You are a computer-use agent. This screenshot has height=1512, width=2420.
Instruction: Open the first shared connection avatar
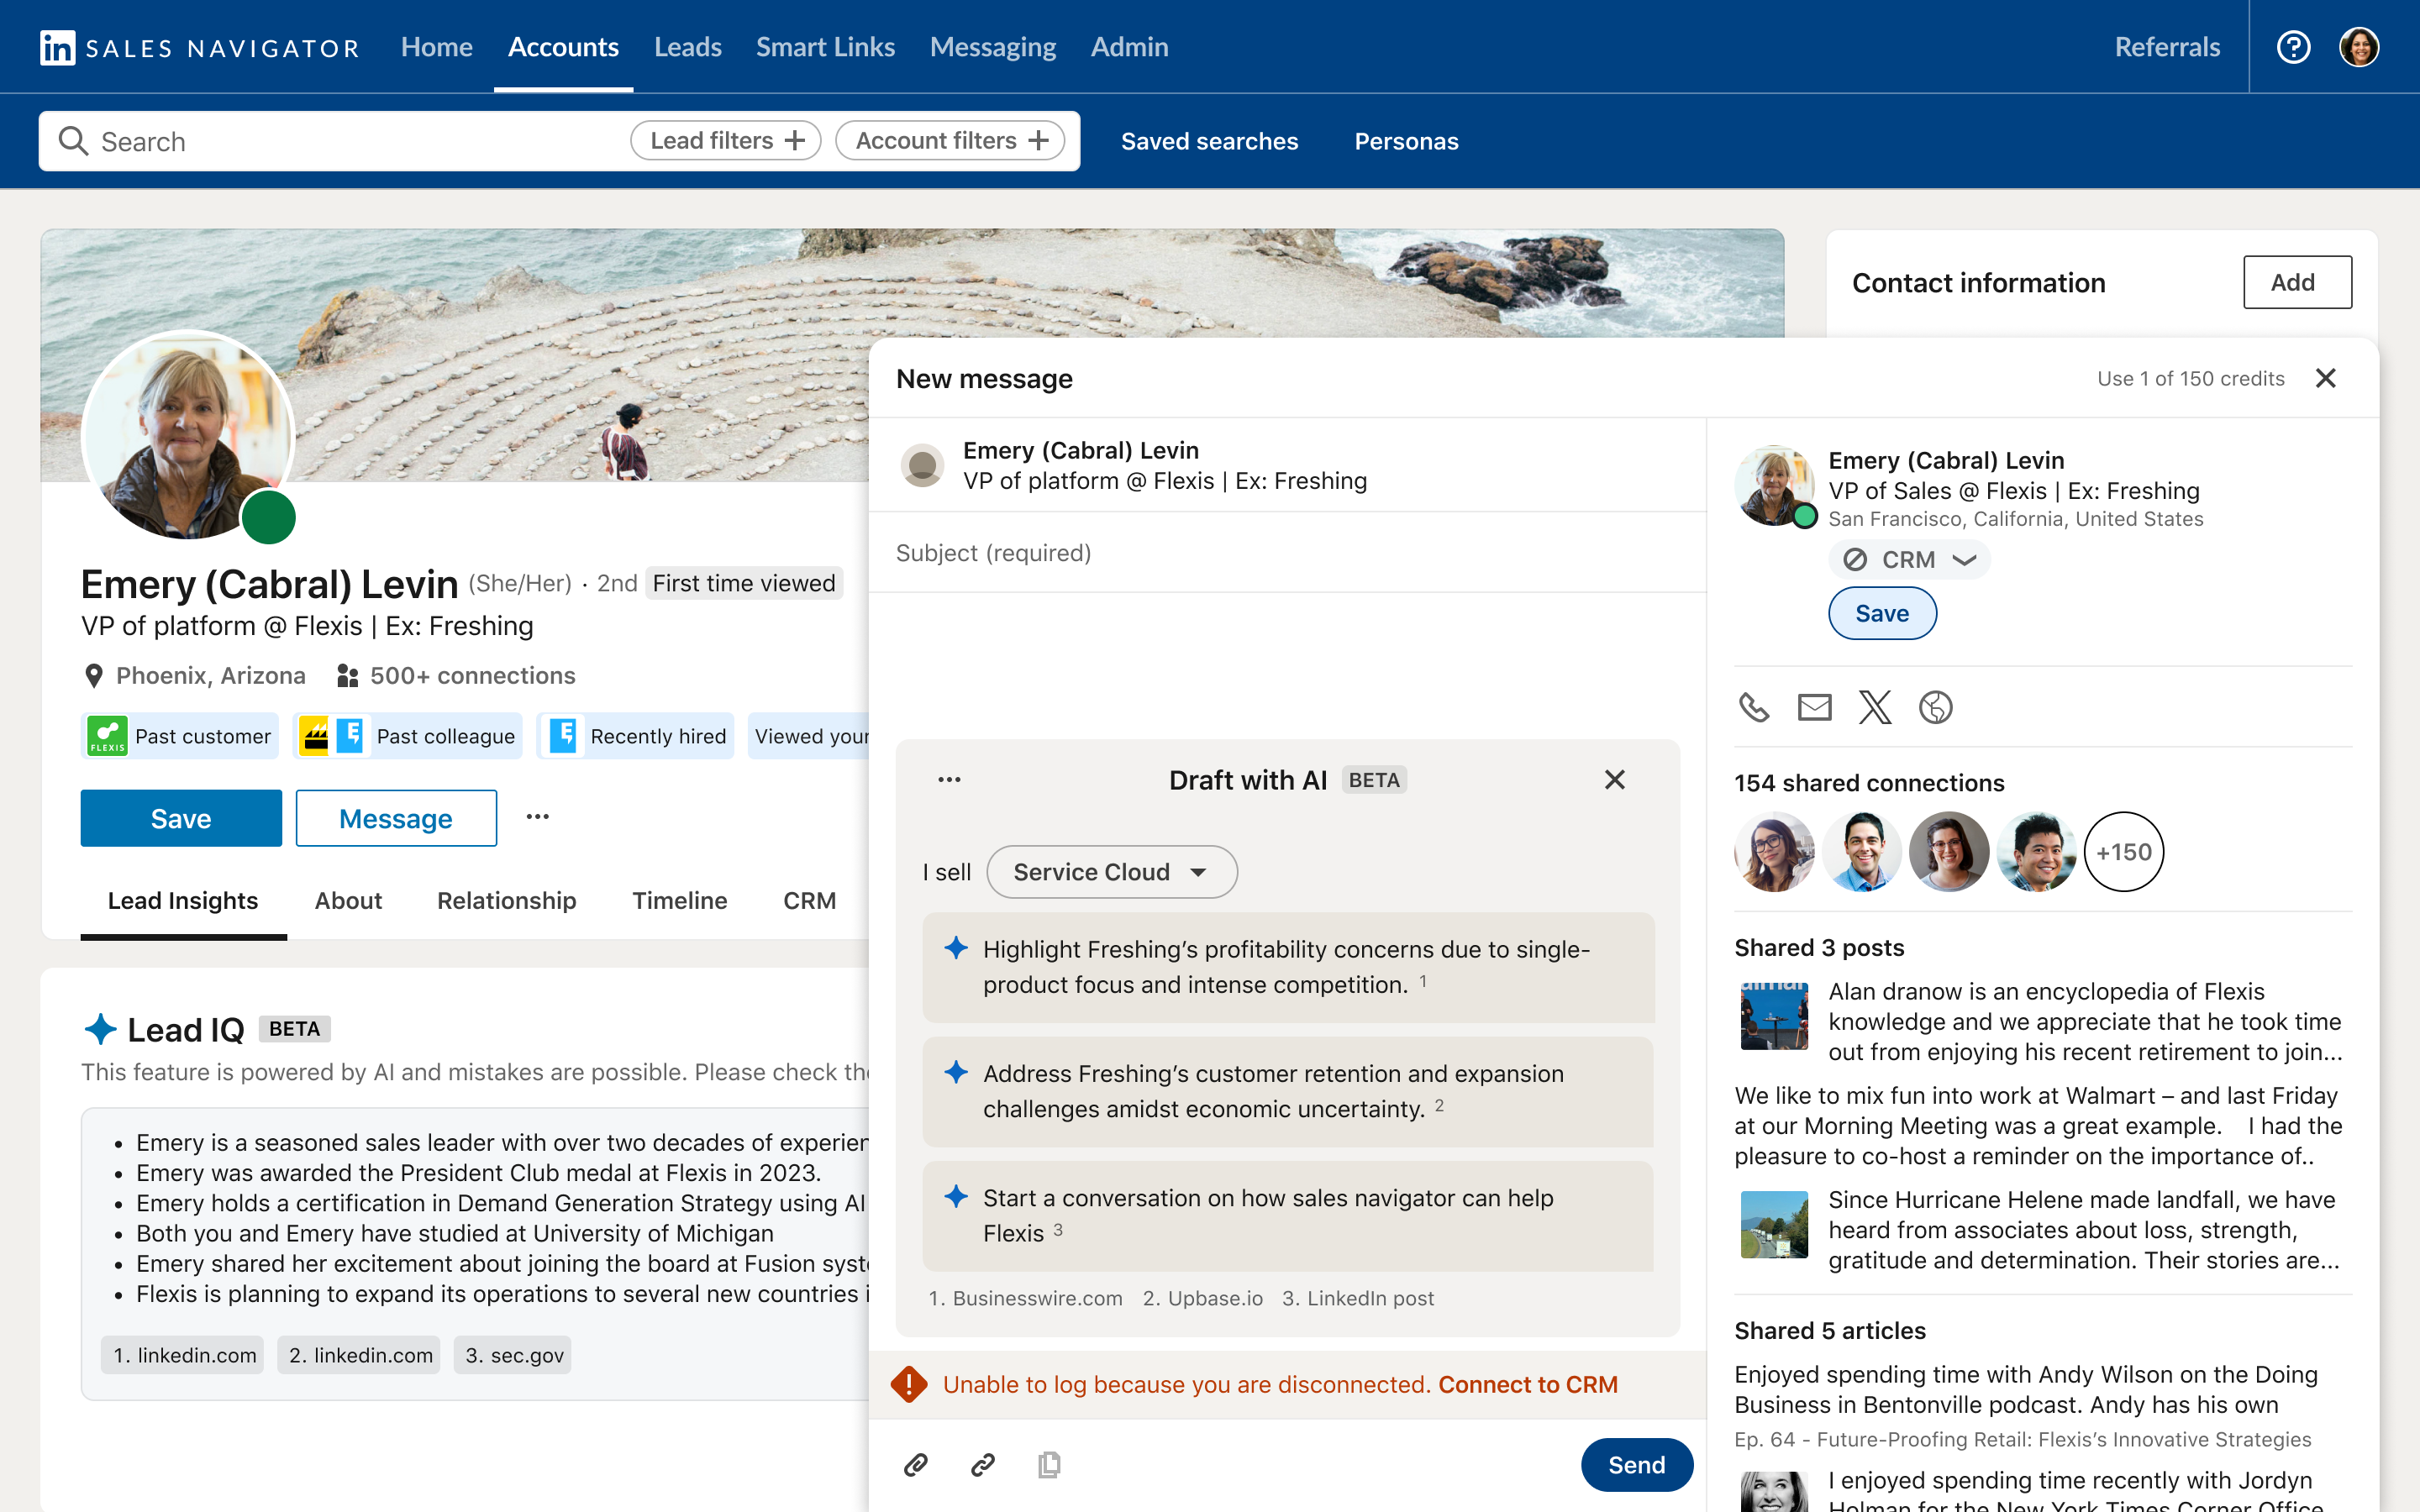1774,852
